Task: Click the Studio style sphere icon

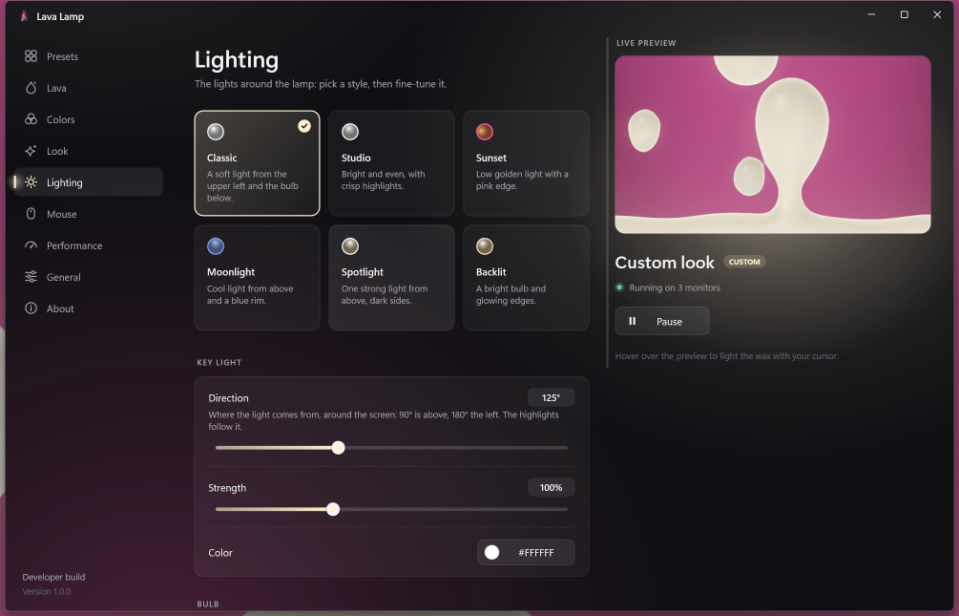Action: pos(350,132)
